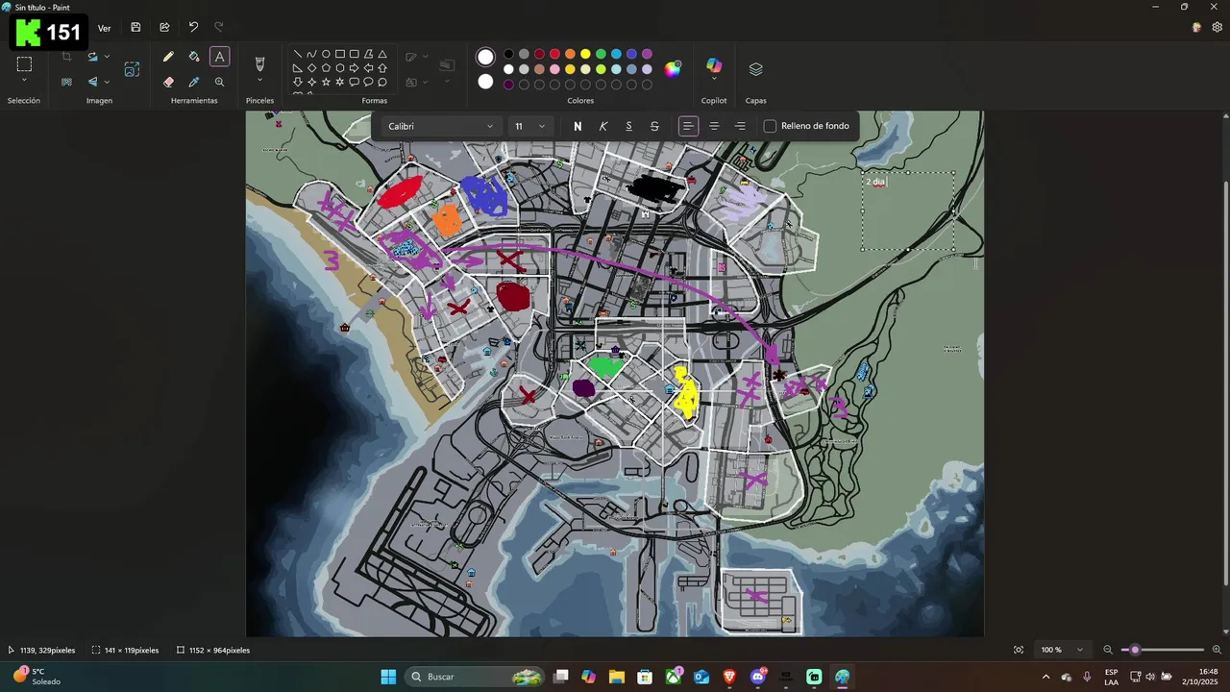This screenshot has height=692, width=1230.
Task: Open the Resize and skew icon
Action: pyautogui.click(x=132, y=69)
